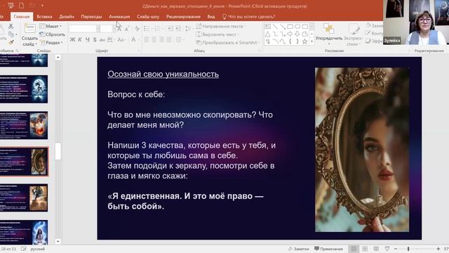The image size is (449, 253).
Task: Toggle Bold (Ж) formatting
Action: click(72, 39)
